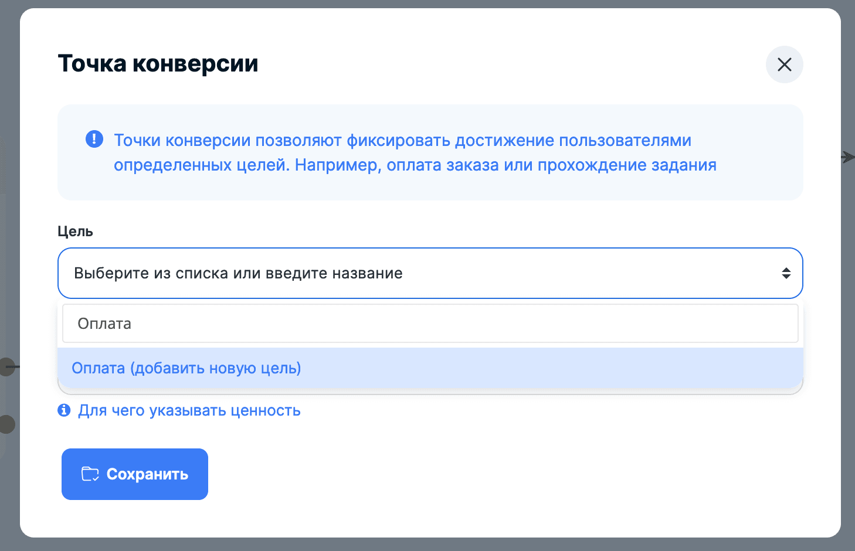Screen dimensions: 855x551
Task: Click the blue exclamation icon in the banner
Action: tap(94, 140)
